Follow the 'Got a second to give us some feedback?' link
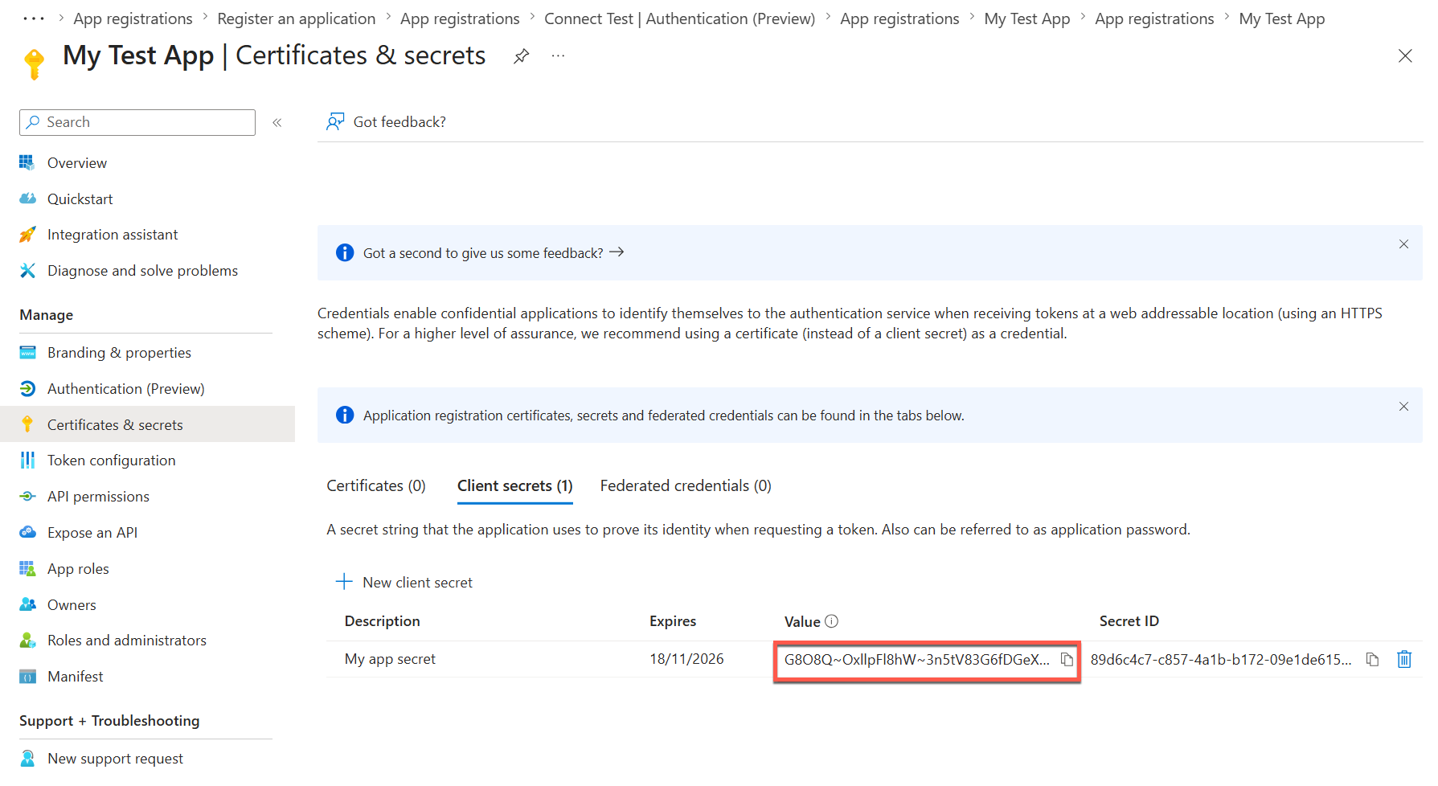Image resolution: width=1438 pixels, height=786 pixels. (x=494, y=253)
